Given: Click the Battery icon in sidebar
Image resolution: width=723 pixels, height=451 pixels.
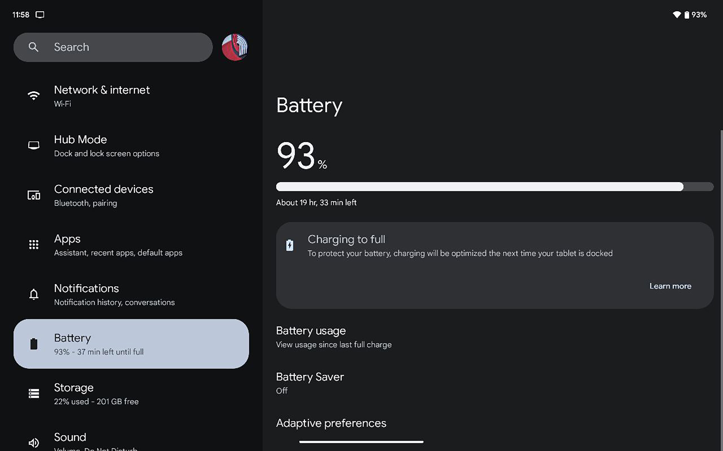Looking at the screenshot, I should point(34,344).
